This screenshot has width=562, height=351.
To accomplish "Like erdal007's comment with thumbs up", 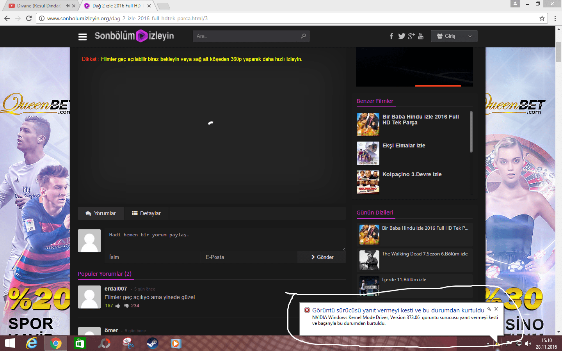I will (x=118, y=306).
